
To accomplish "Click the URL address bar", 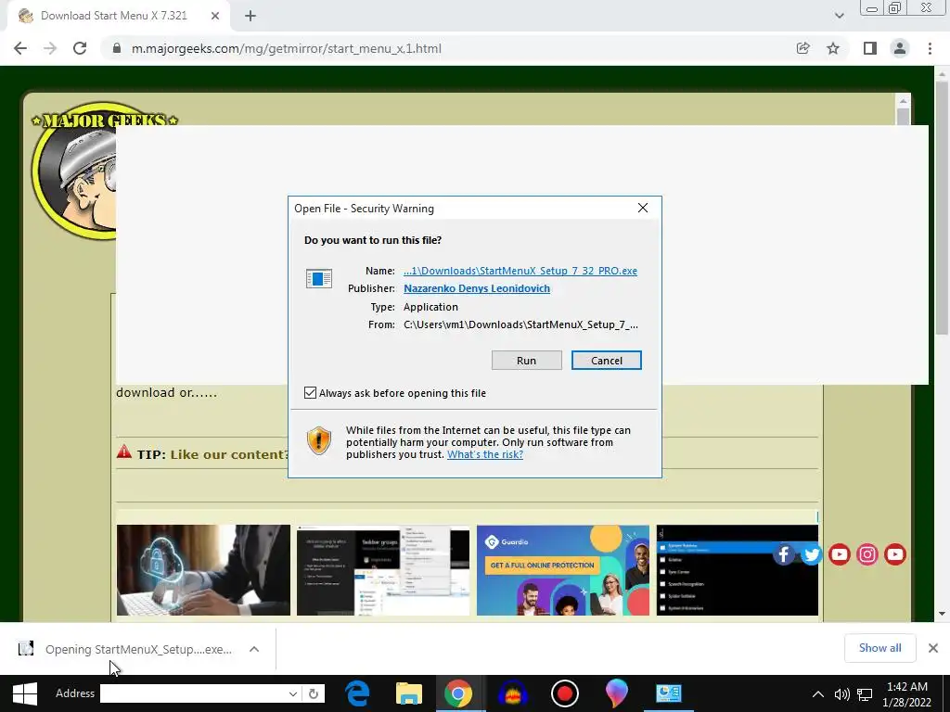I will [x=448, y=48].
